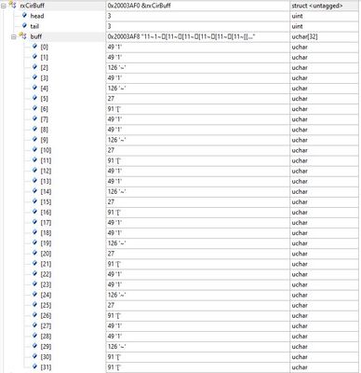Click the element icon beside index [12]
Image resolution: width=361 pixels, height=373 pixels.
pyautogui.click(x=34, y=171)
